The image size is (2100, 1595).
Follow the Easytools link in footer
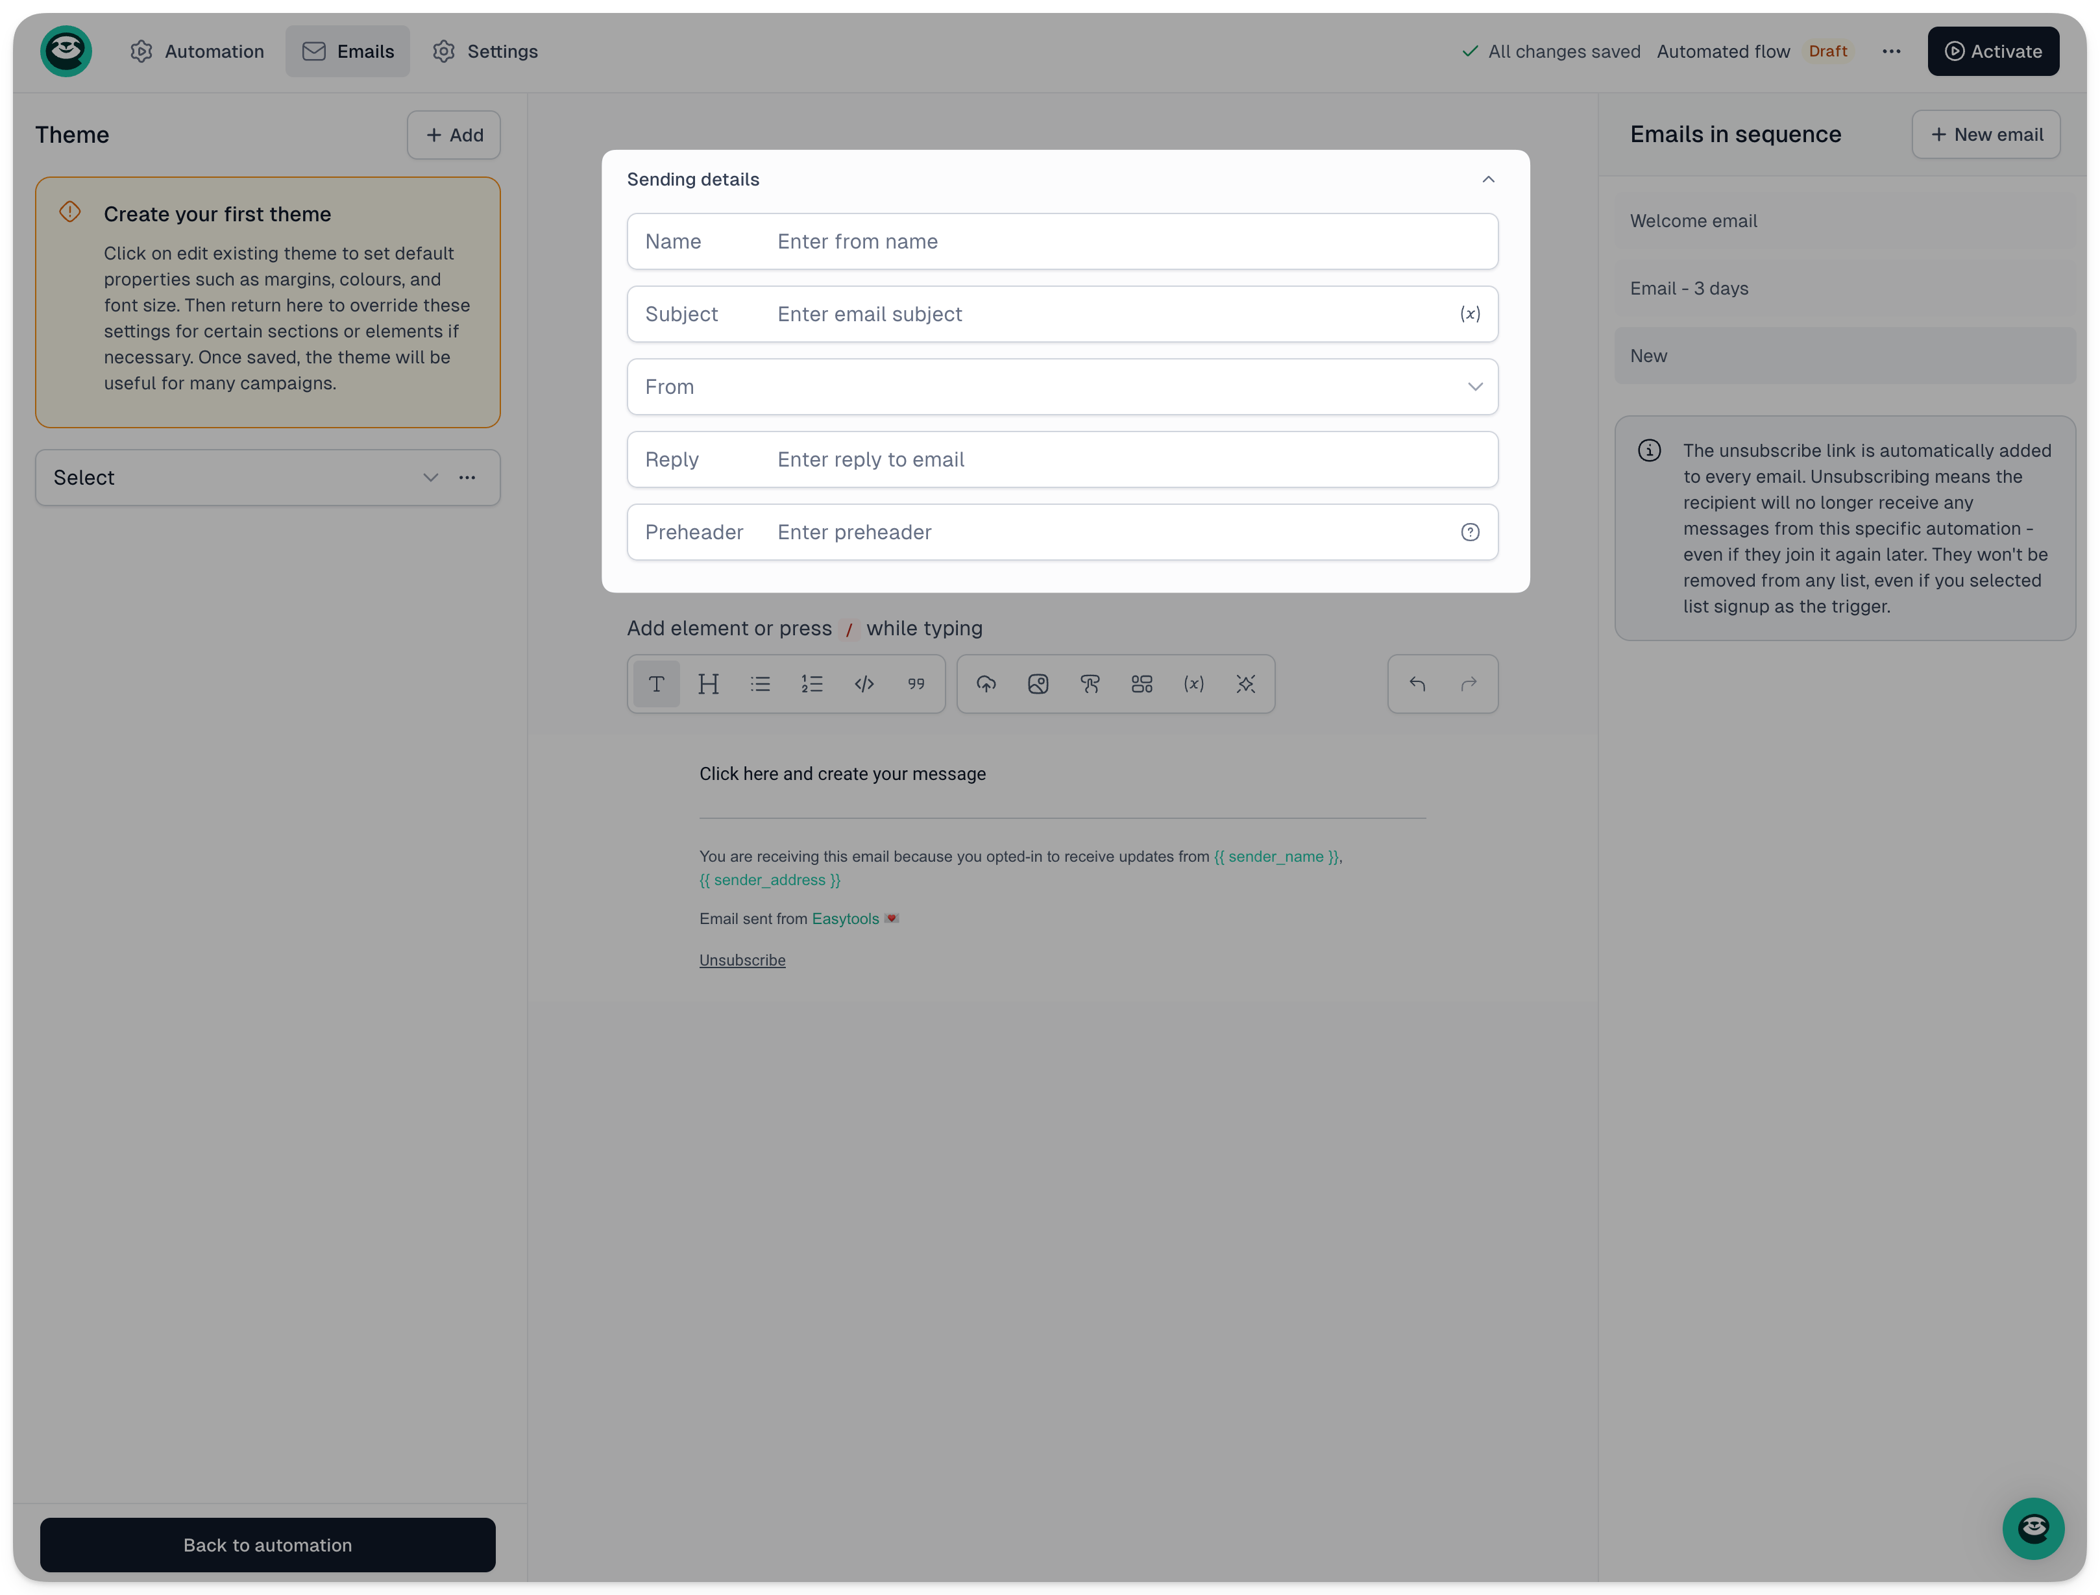[x=845, y=919]
